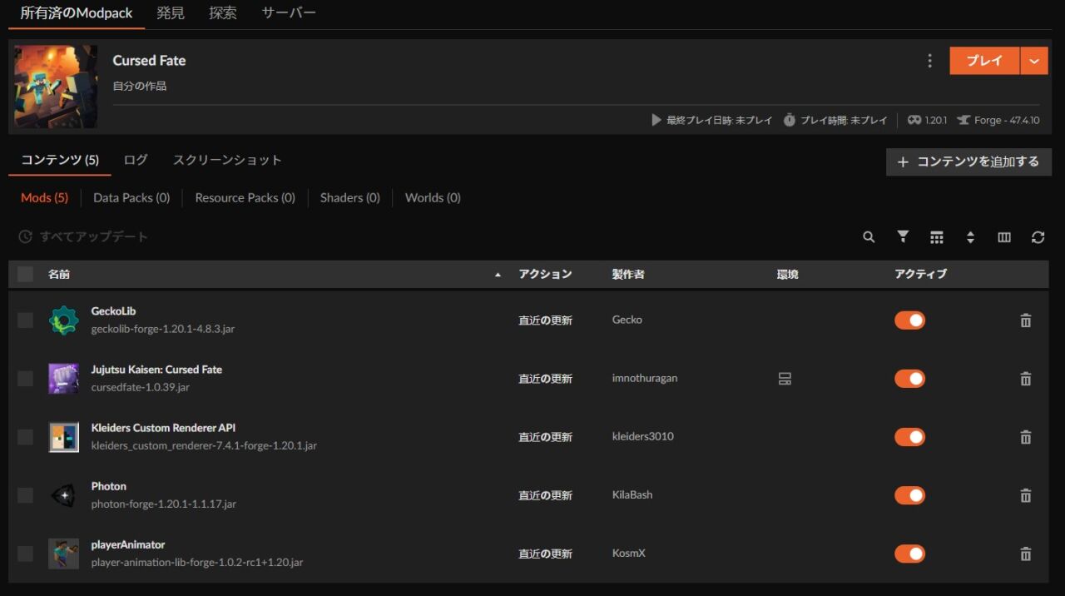The height and width of the screenshot is (596, 1065).
Task: Open the search field in the mod list
Action: point(868,237)
